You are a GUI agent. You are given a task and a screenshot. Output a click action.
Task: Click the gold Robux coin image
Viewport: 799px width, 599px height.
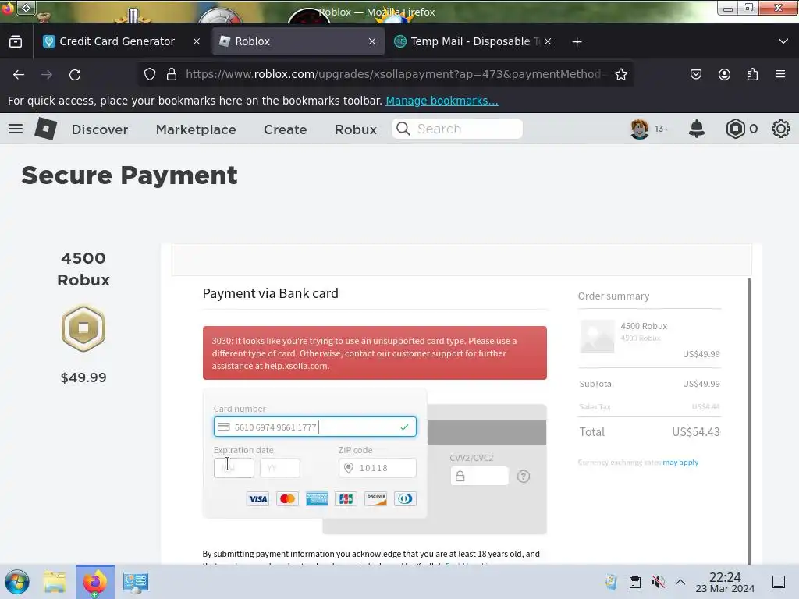(83, 328)
